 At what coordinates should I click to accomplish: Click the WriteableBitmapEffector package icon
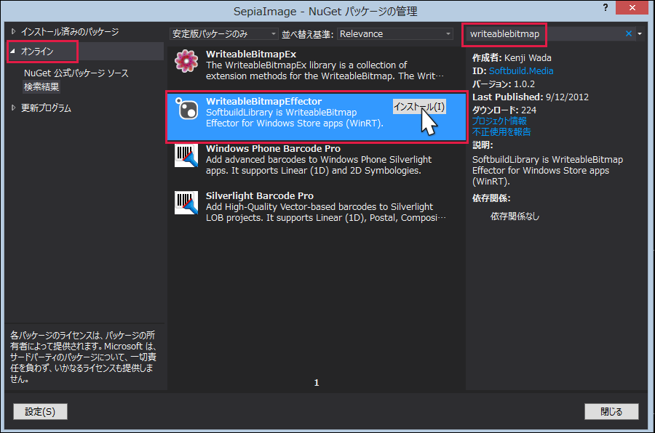(x=186, y=108)
